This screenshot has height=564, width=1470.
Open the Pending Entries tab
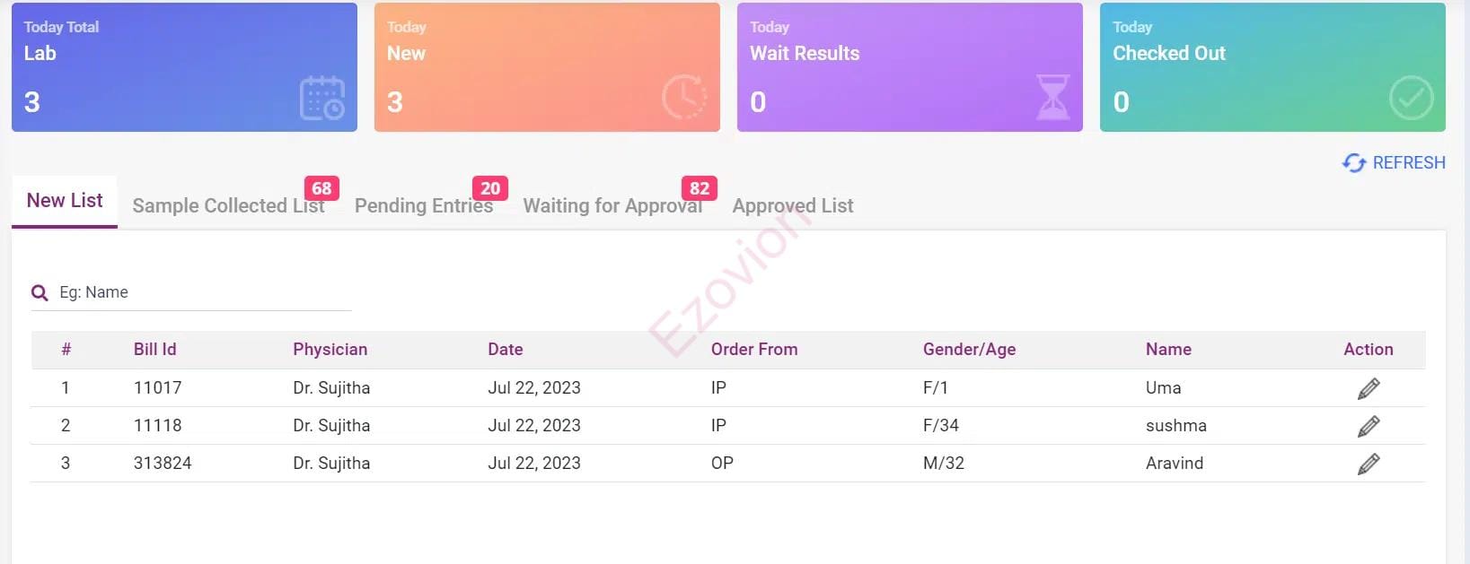[x=423, y=205]
